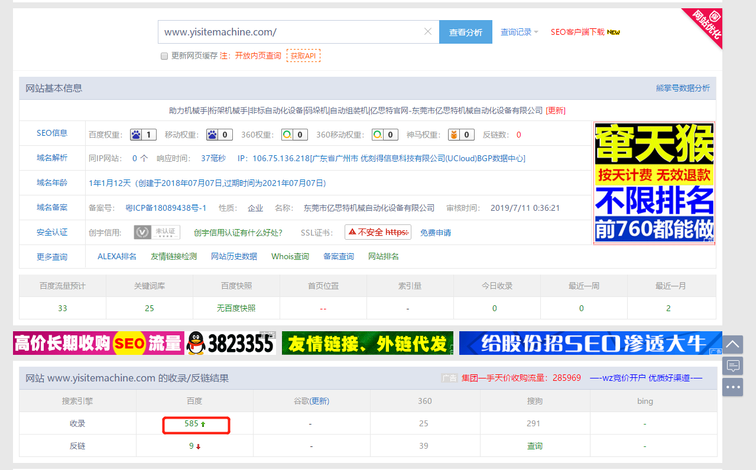Open the feedback comment bubble button
This screenshot has width=756, height=470.
tap(732, 365)
